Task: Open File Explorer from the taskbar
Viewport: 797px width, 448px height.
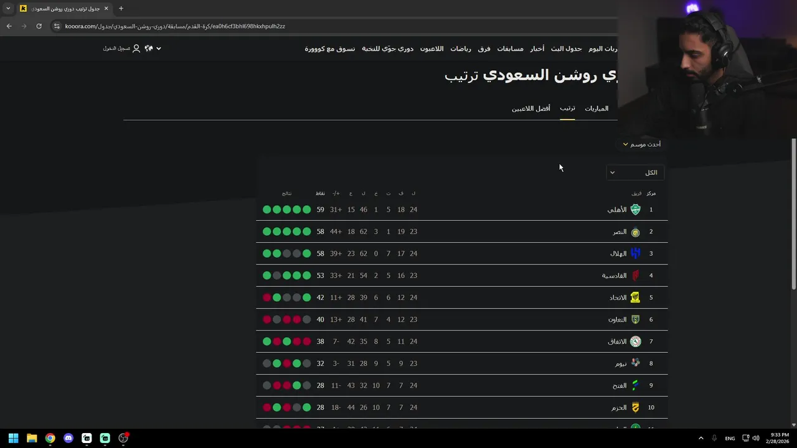Action: pyautogui.click(x=32, y=438)
